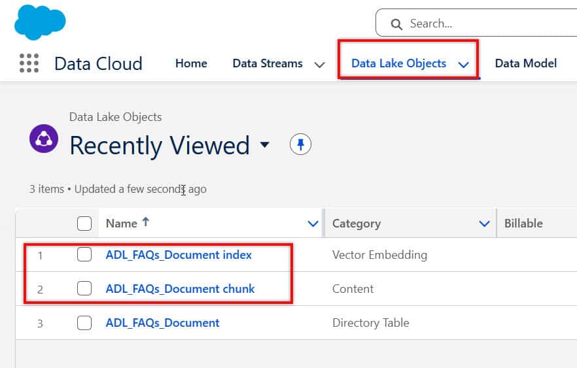Click the '3 items' updated status text
Image resolution: width=577 pixels, height=368 pixels.
[118, 189]
